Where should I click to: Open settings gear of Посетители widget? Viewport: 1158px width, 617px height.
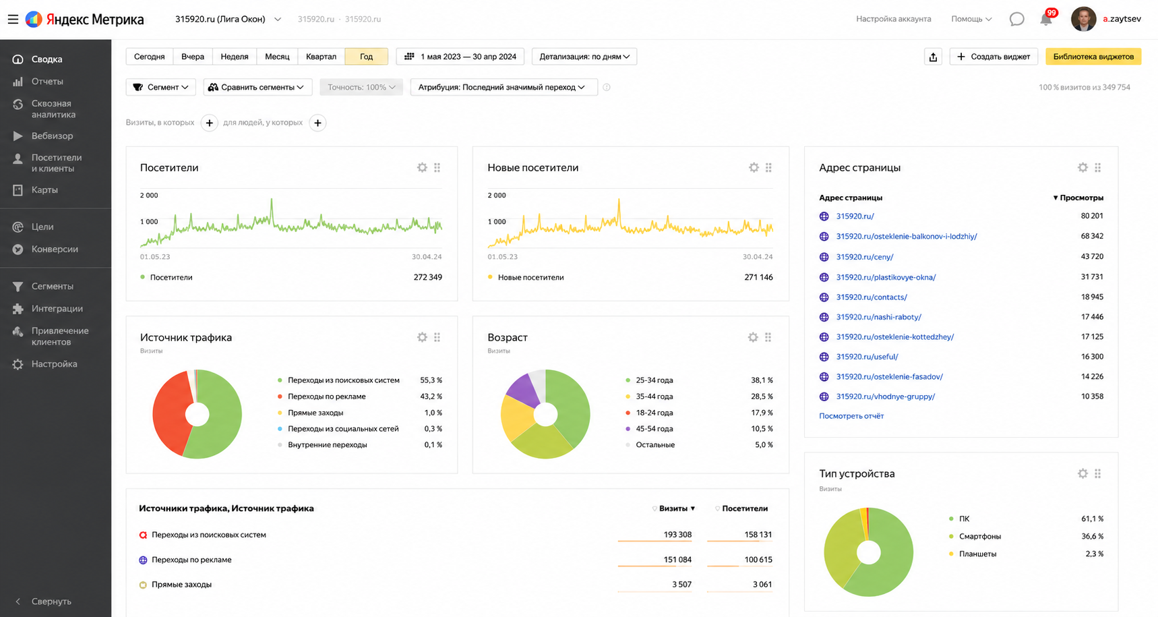pyautogui.click(x=422, y=167)
